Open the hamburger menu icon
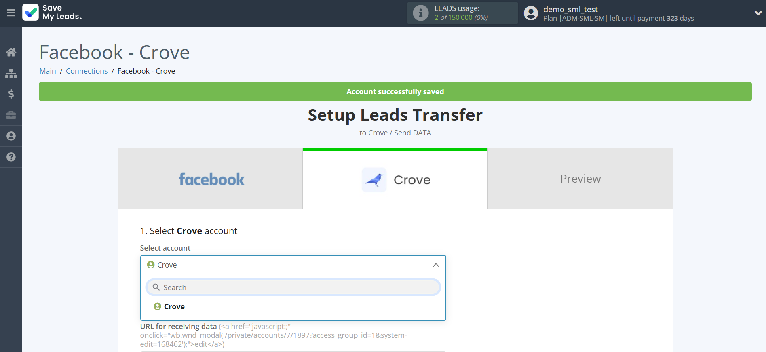Viewport: 766px width, 352px height. [11, 13]
